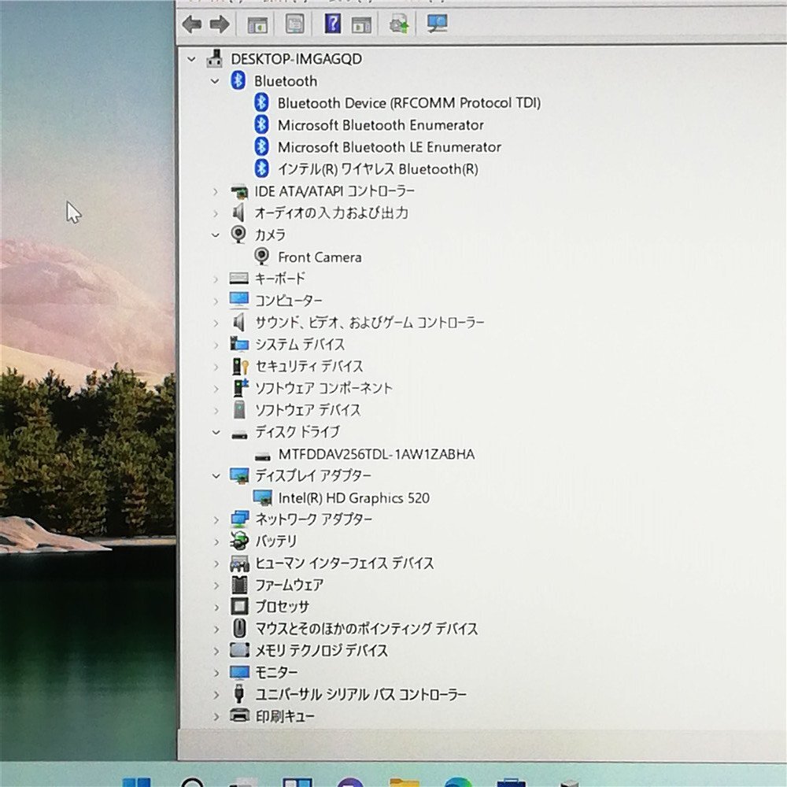Expand the 印刷キュー category
This screenshot has height=787, width=787.
216,717
